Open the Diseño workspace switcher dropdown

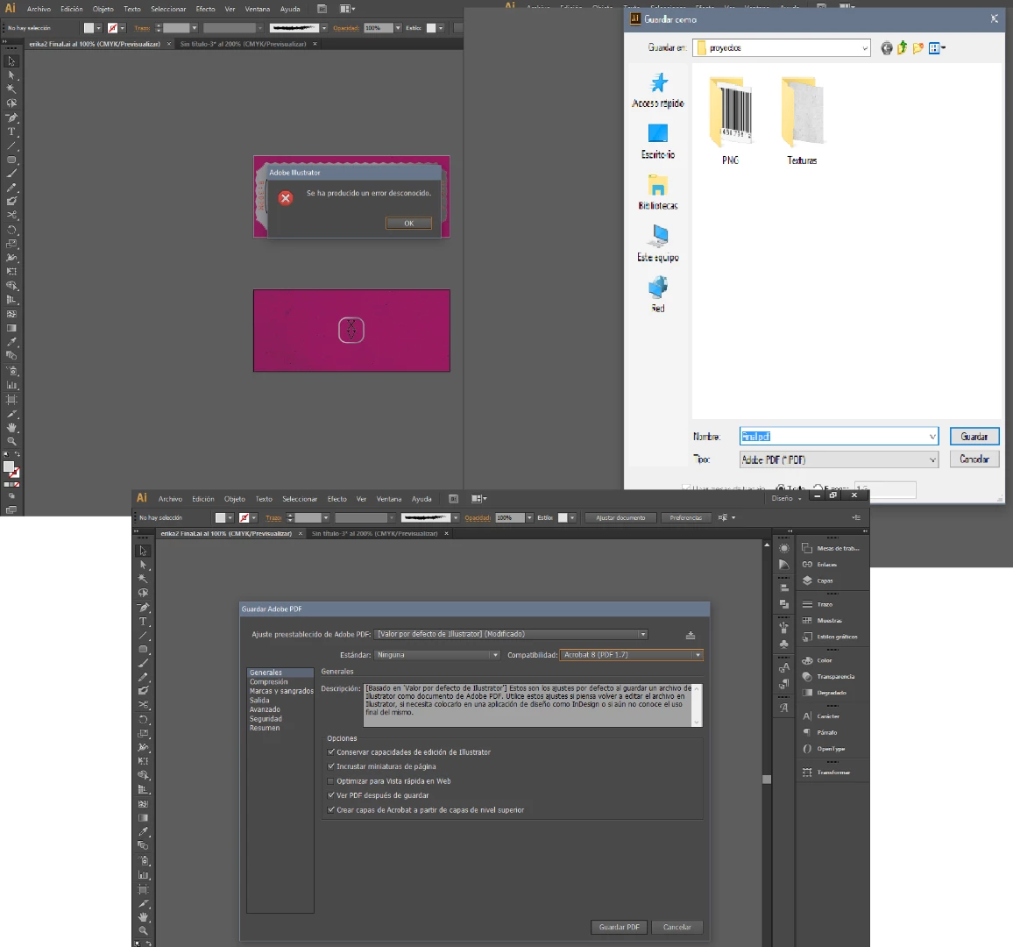tap(786, 498)
